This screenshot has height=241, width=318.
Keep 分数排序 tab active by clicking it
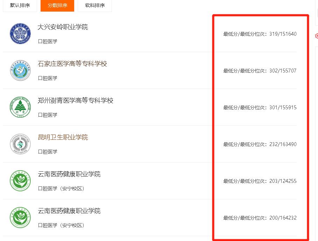[57, 6]
